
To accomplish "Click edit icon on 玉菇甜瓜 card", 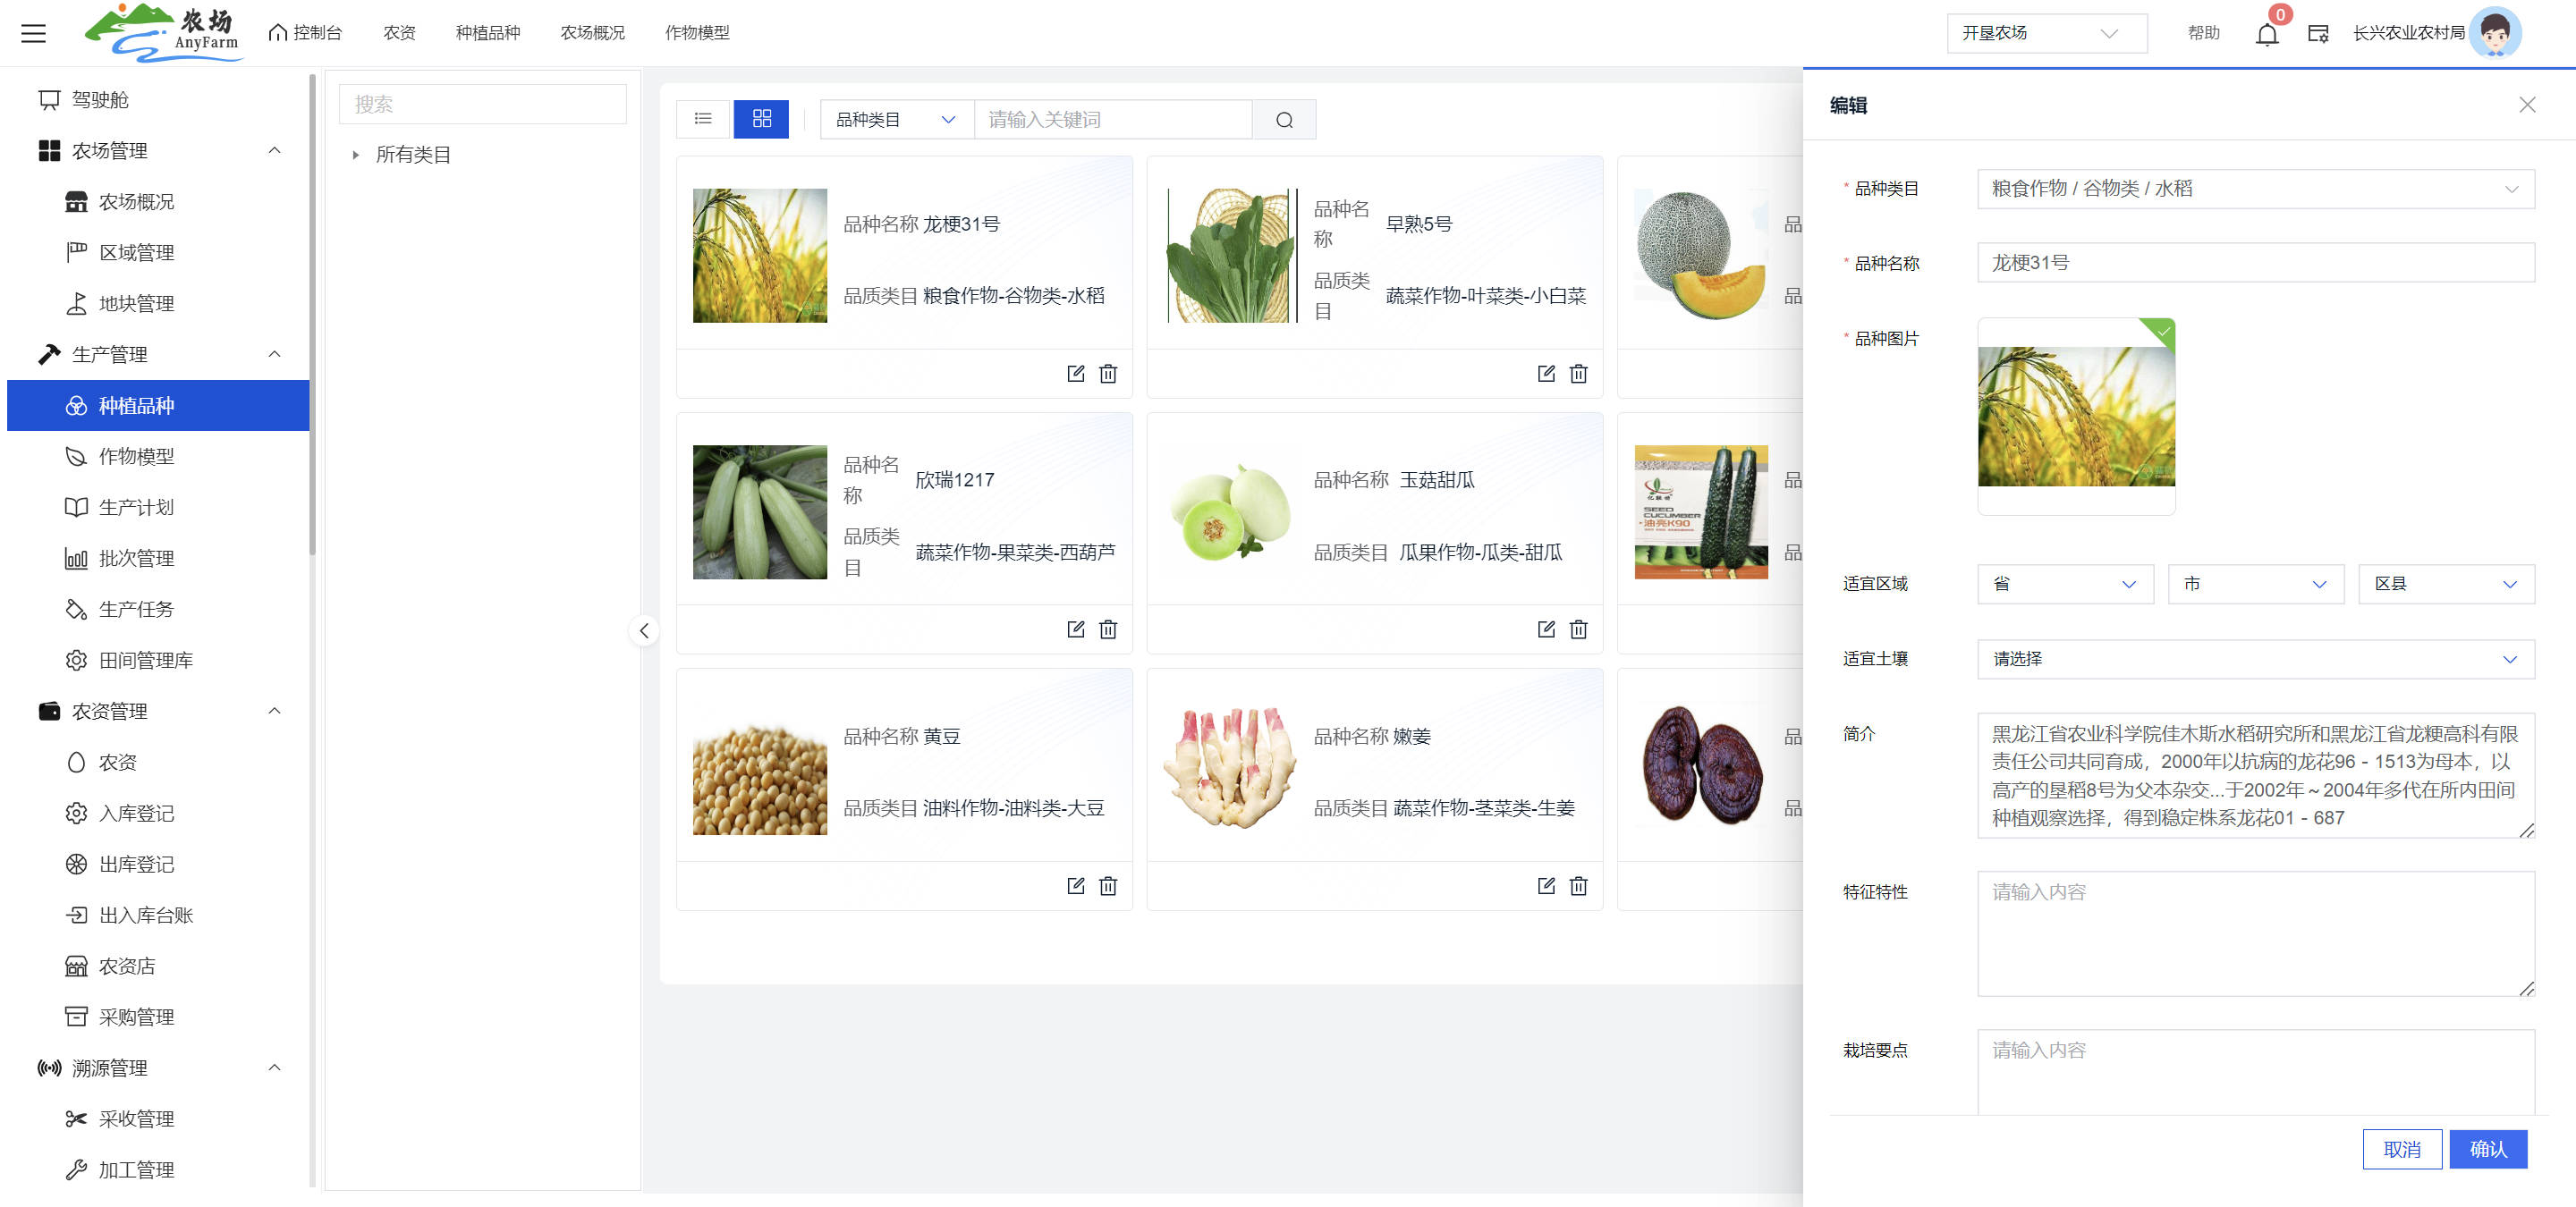I will (1545, 629).
